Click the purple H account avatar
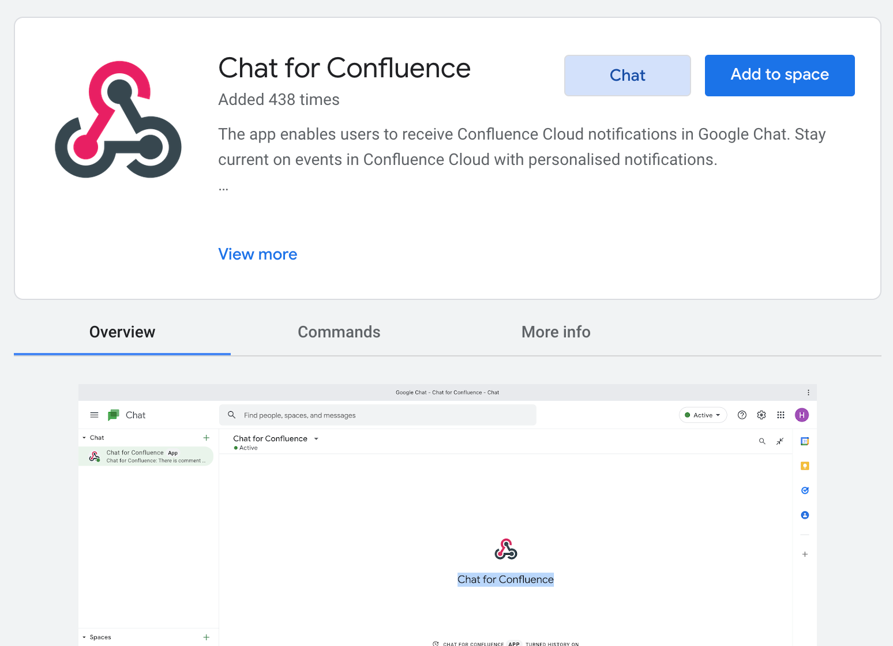Screen dimensions: 893x646 (802, 415)
